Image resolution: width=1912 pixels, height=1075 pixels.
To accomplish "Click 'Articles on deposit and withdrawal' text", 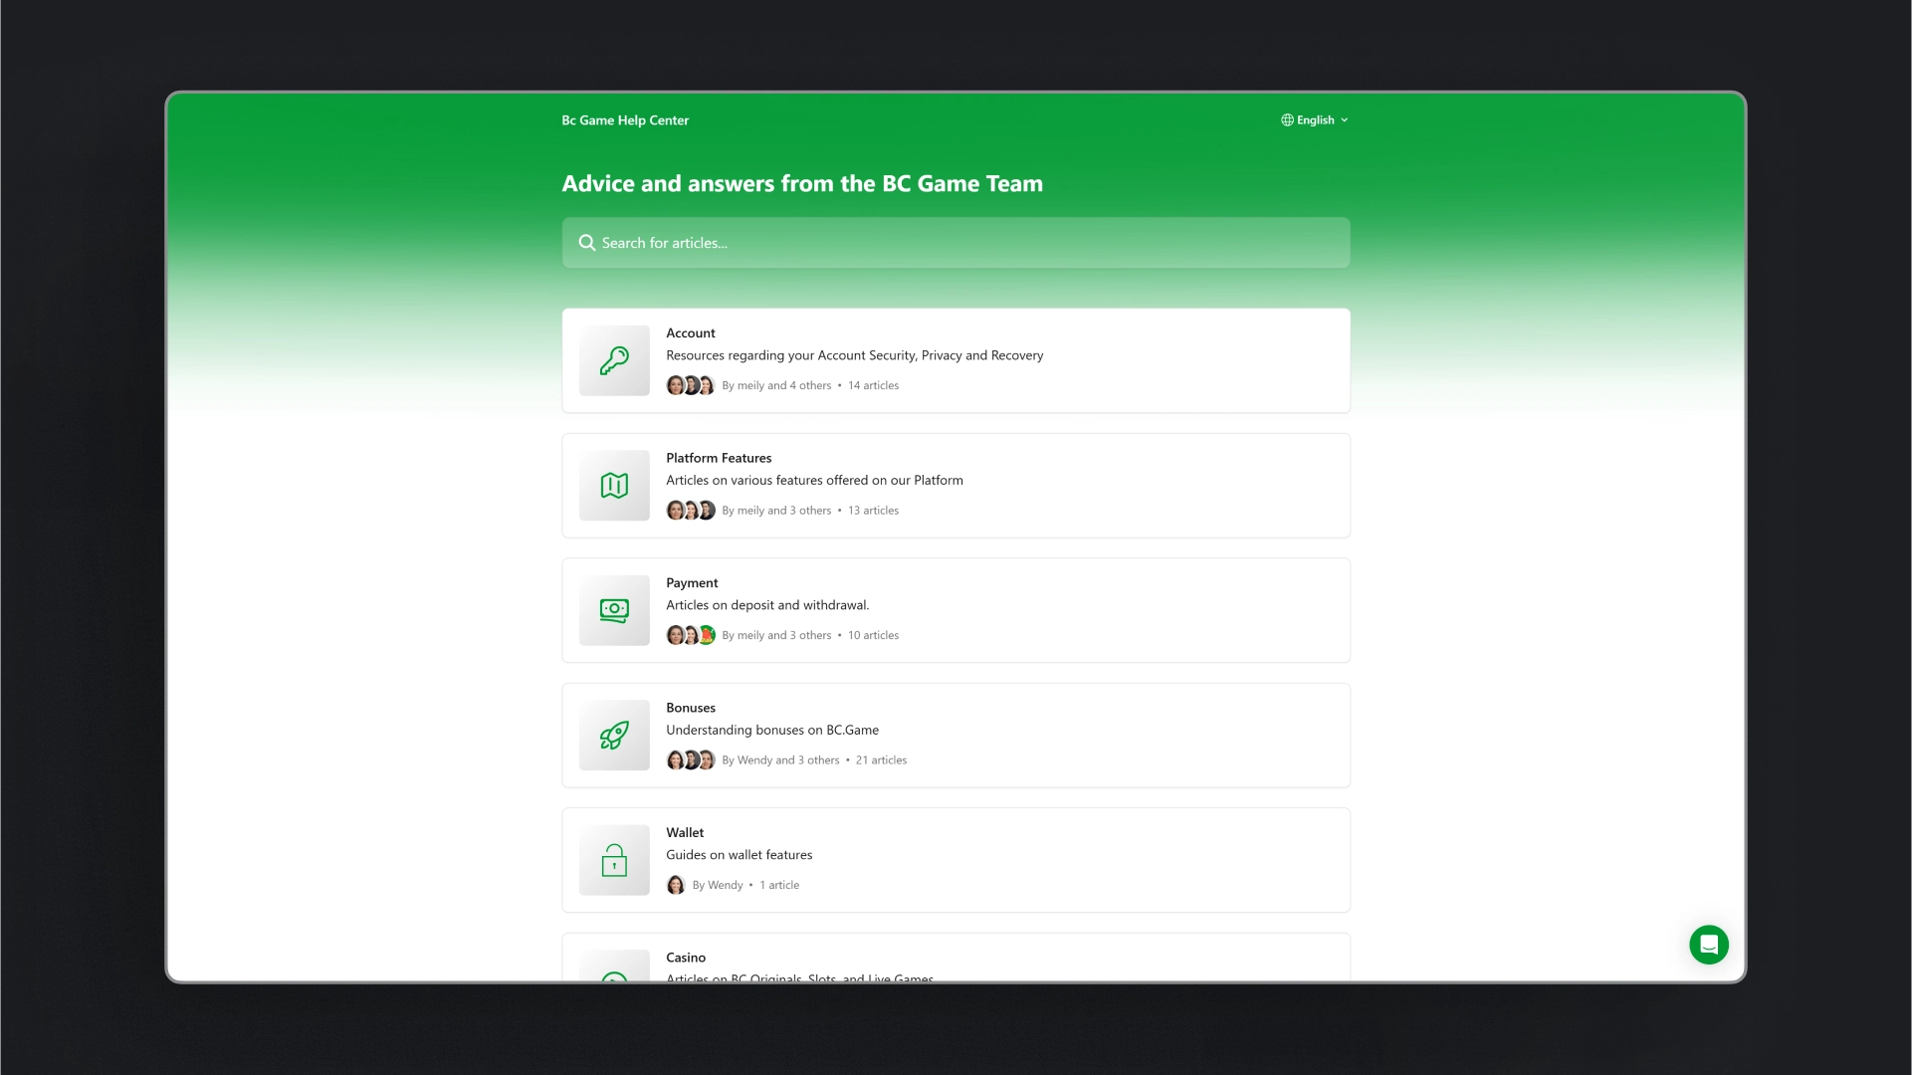I will [767, 605].
